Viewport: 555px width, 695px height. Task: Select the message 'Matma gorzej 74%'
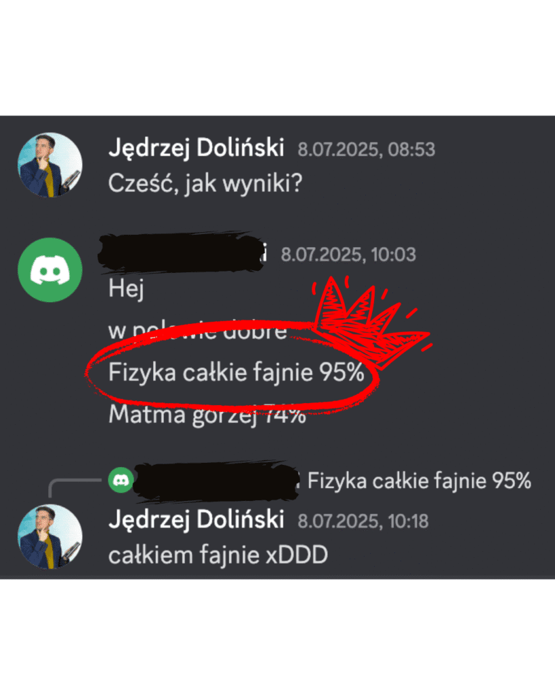coord(207,415)
